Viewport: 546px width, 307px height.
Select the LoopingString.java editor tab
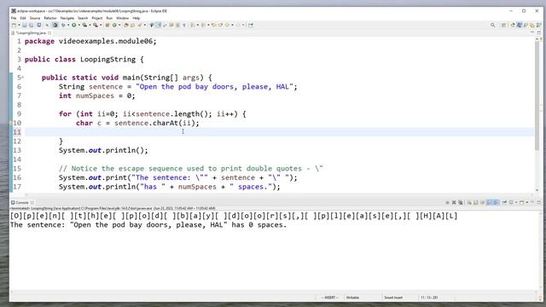tap(31, 32)
